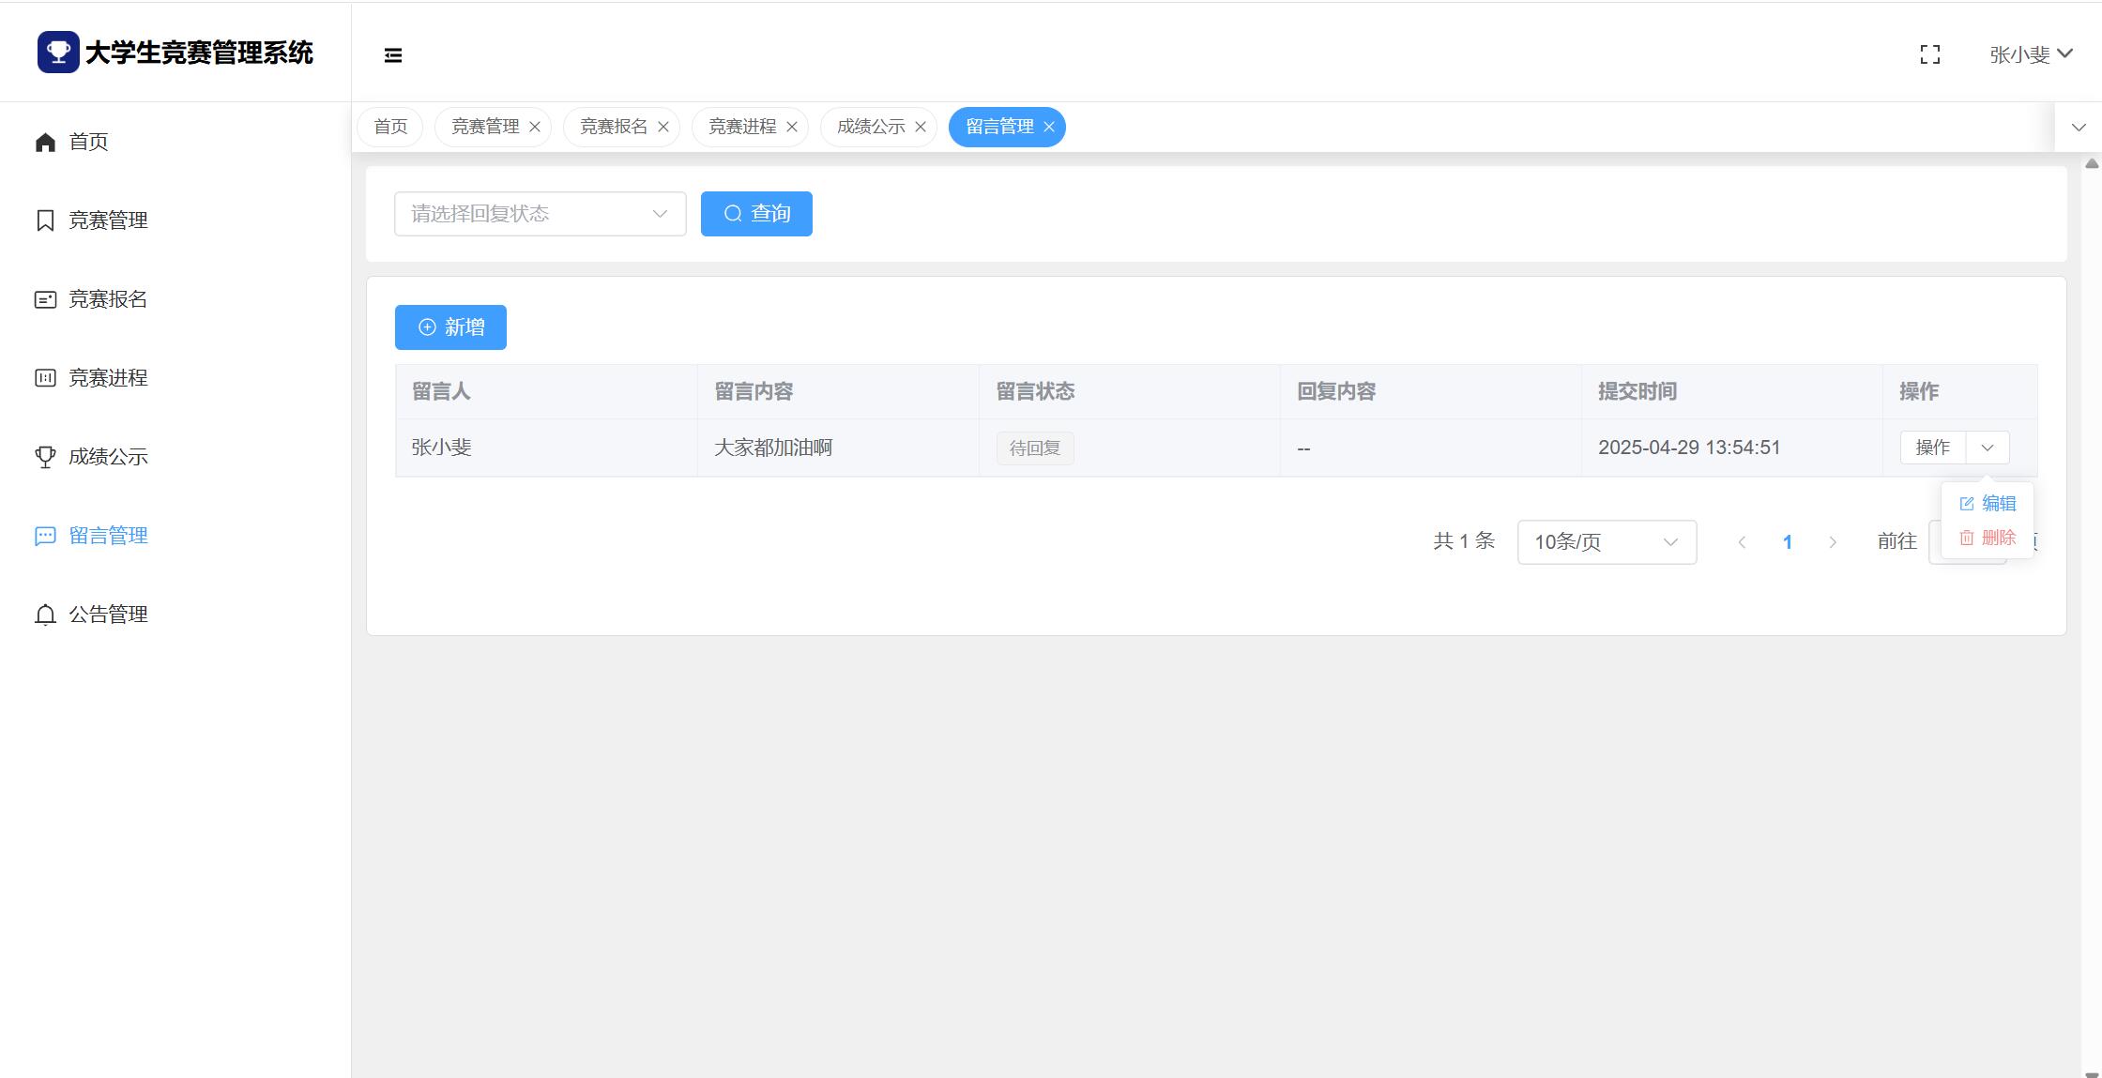Screen dimensions: 2102x1078
Task: Expand the 请选择回复状态 dropdown
Action: 540,214
